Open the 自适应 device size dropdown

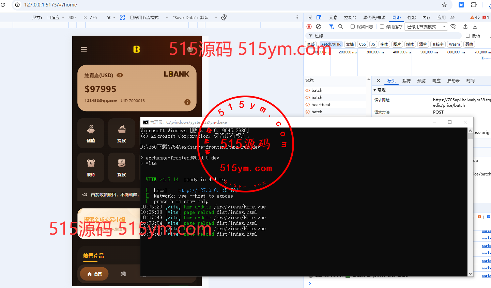click(56, 17)
